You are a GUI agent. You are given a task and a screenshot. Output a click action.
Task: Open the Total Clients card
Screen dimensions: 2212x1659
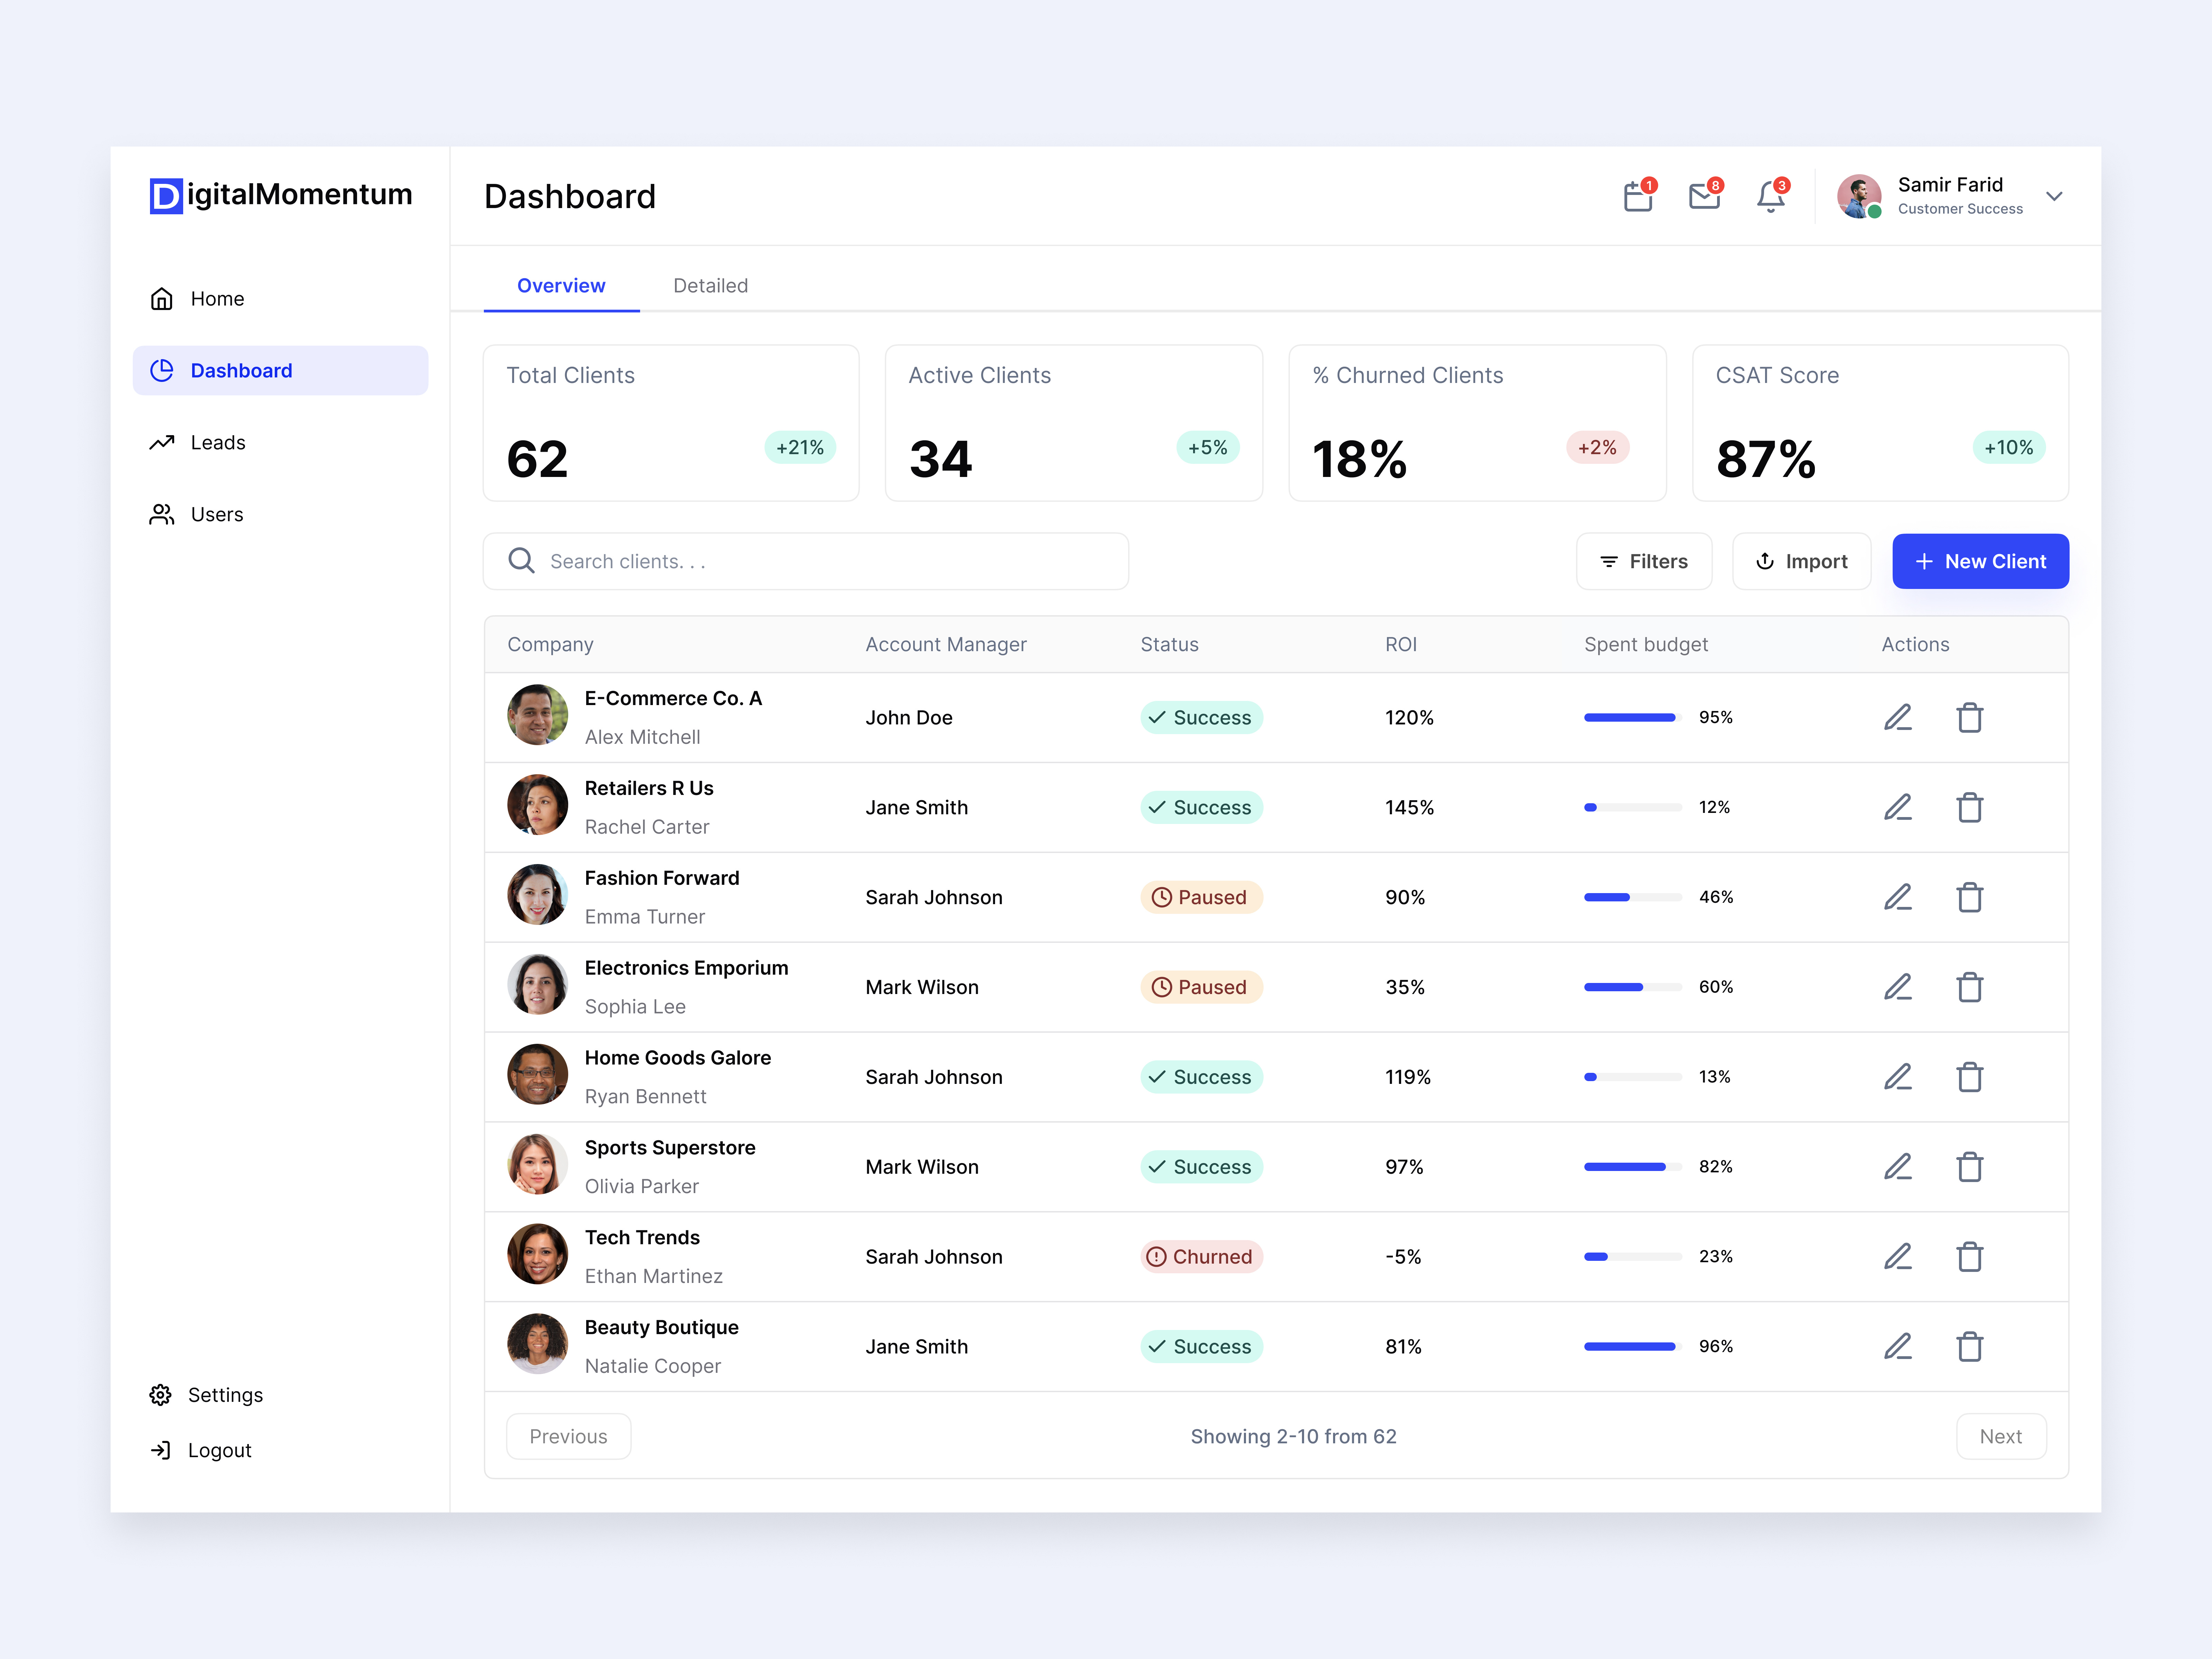click(x=671, y=423)
